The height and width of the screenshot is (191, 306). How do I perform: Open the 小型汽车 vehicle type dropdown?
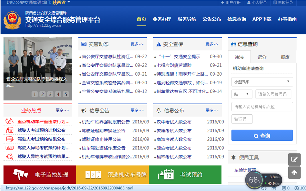[262, 82]
